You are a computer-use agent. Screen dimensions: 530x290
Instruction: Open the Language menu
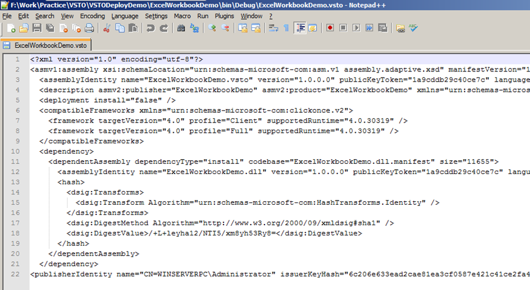point(125,16)
